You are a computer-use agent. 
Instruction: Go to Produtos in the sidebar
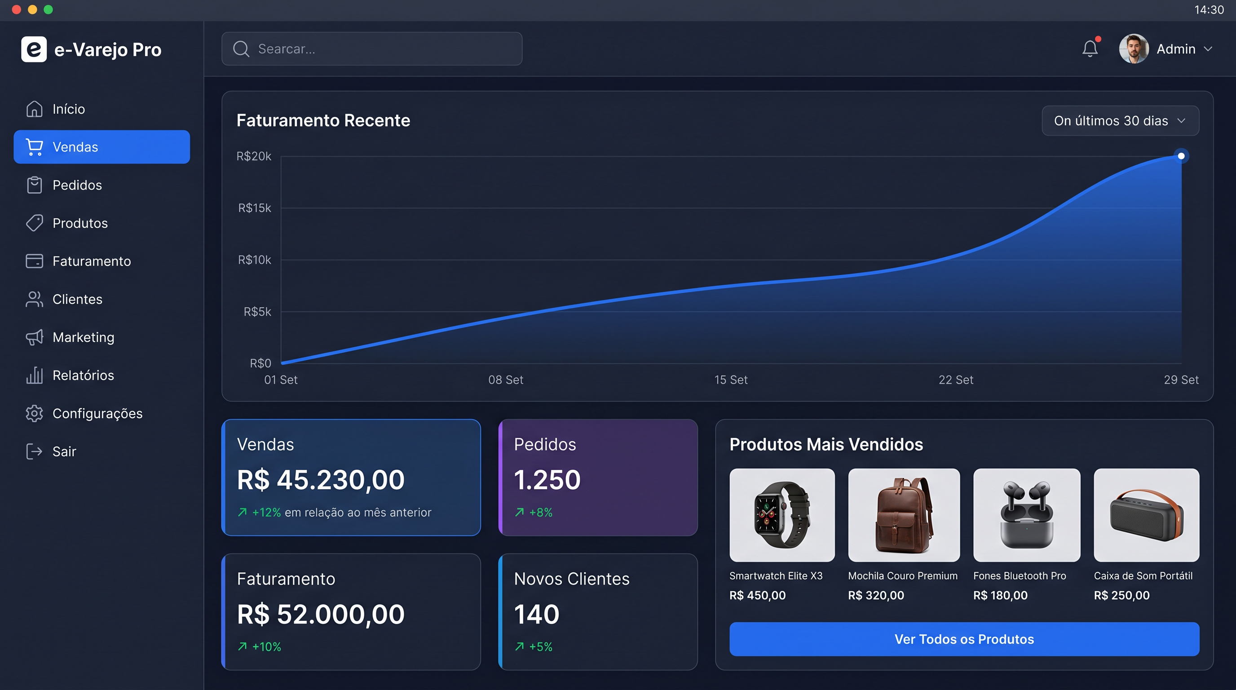102,223
